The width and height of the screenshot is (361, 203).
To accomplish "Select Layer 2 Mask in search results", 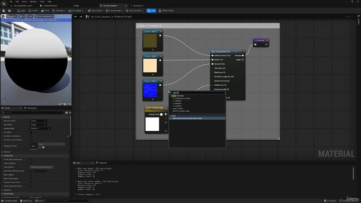I will pyautogui.click(x=178, y=108).
